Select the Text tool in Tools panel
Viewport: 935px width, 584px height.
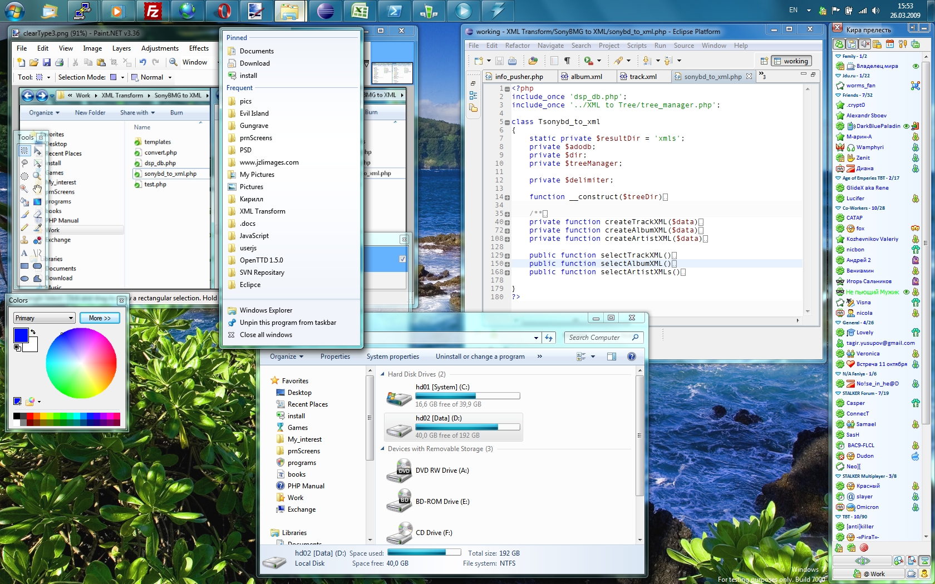[x=24, y=253]
